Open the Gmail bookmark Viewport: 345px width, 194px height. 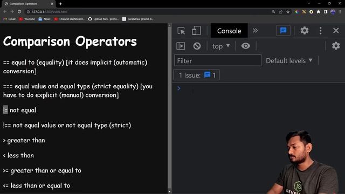[x=10, y=19]
